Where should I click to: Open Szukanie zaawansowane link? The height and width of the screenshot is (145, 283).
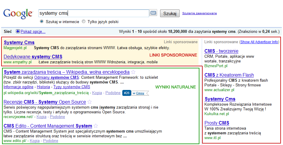(x=199, y=13)
